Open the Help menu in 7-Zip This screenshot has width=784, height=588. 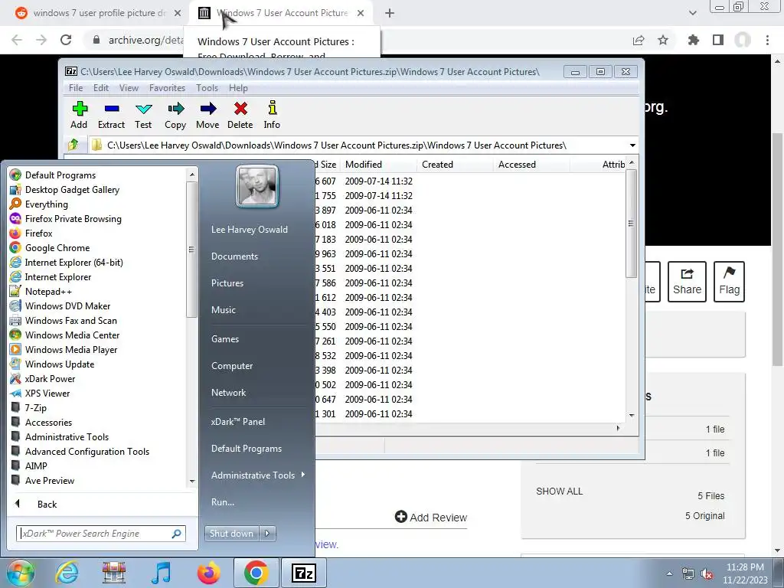coord(239,87)
